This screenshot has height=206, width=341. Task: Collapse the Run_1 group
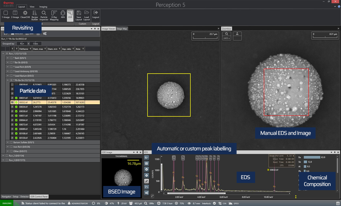coord(3,54)
